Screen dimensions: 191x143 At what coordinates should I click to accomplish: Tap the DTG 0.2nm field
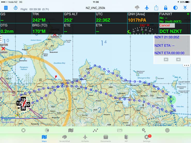(16, 29)
